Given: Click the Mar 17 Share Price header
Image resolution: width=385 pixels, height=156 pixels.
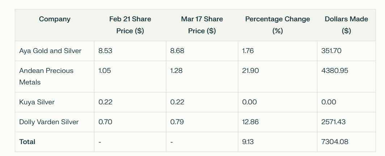Looking at the screenshot, I should pyautogui.click(x=202, y=25).
